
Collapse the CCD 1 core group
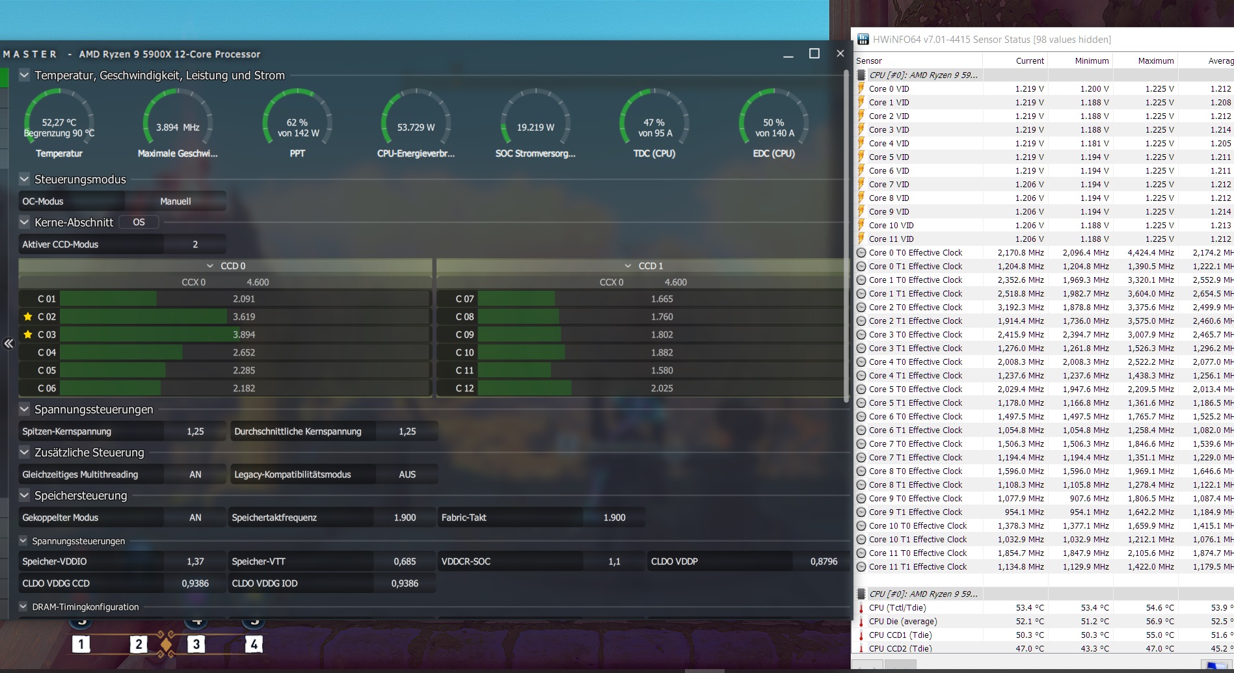(628, 266)
